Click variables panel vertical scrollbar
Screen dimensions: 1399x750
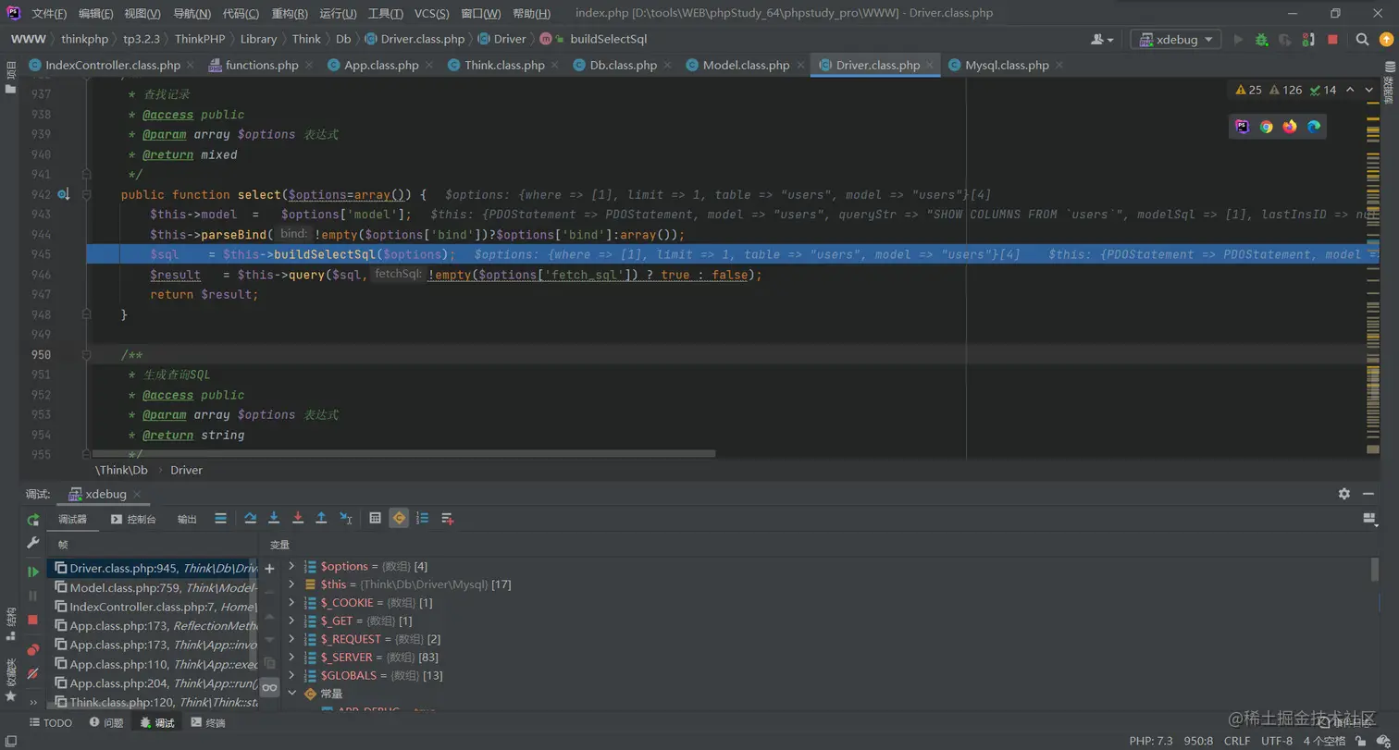(x=1374, y=569)
